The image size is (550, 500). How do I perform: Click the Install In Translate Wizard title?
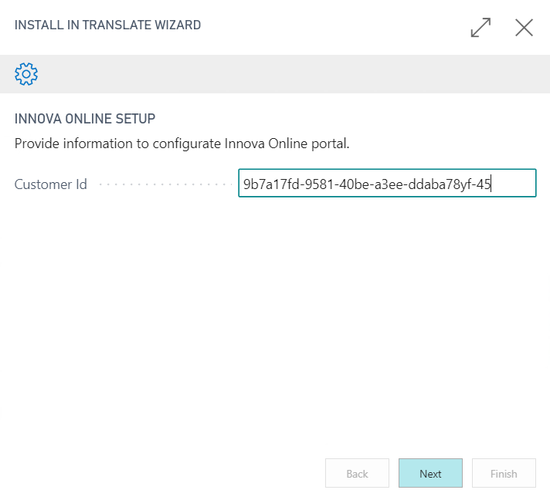107,25
